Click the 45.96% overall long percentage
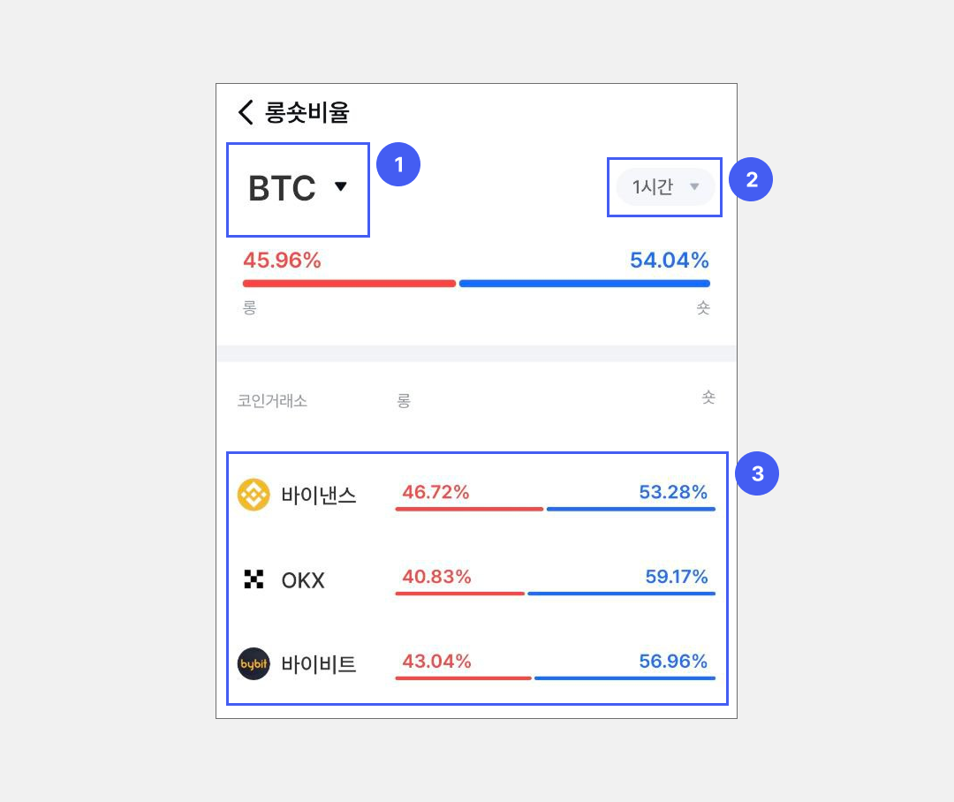This screenshot has height=802, width=954. point(282,261)
